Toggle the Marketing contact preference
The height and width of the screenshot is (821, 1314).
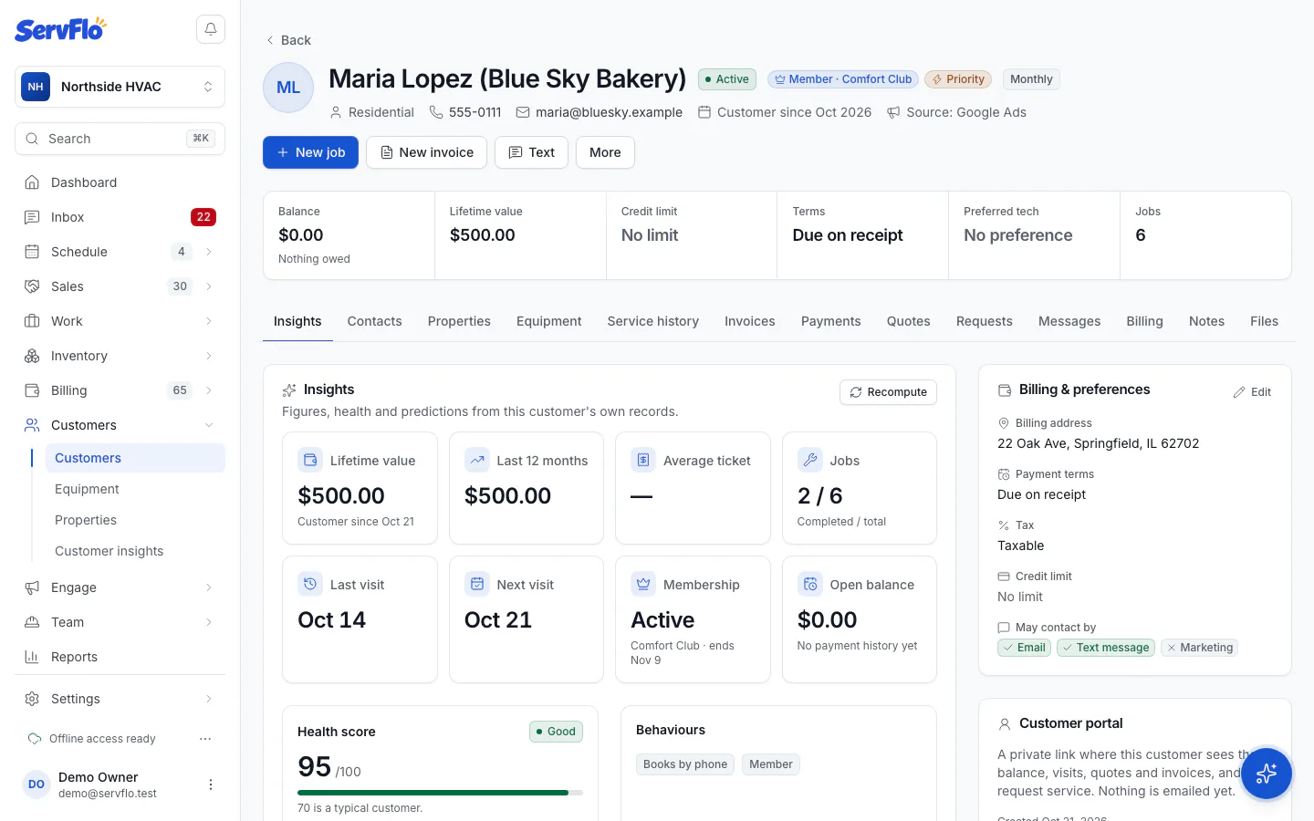point(1200,648)
